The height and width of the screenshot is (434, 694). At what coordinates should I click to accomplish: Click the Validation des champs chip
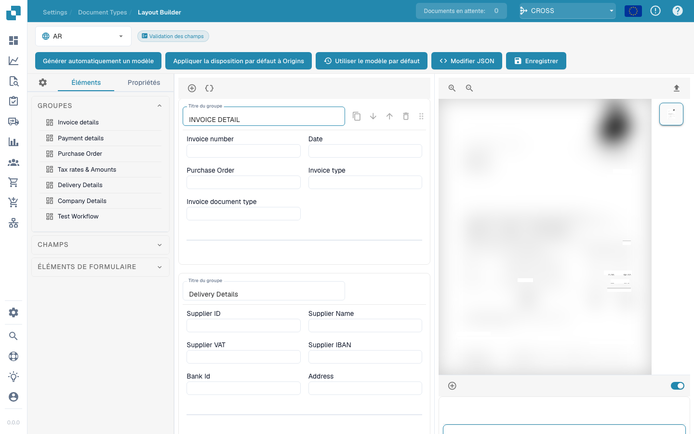pos(173,36)
